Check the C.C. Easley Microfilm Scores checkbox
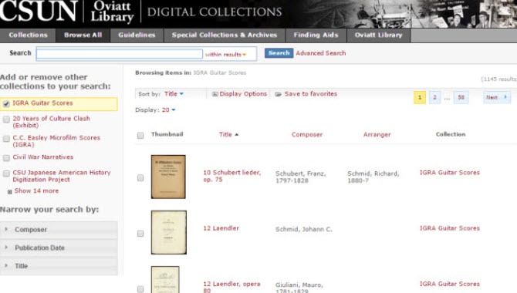This screenshot has height=293, width=517. tap(6, 139)
